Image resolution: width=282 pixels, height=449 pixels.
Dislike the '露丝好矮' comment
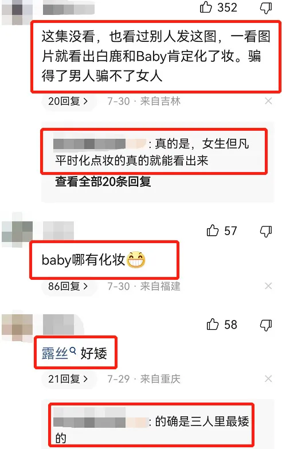click(x=266, y=325)
